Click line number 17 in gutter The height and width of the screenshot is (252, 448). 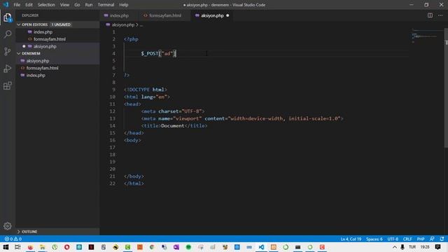(112, 148)
